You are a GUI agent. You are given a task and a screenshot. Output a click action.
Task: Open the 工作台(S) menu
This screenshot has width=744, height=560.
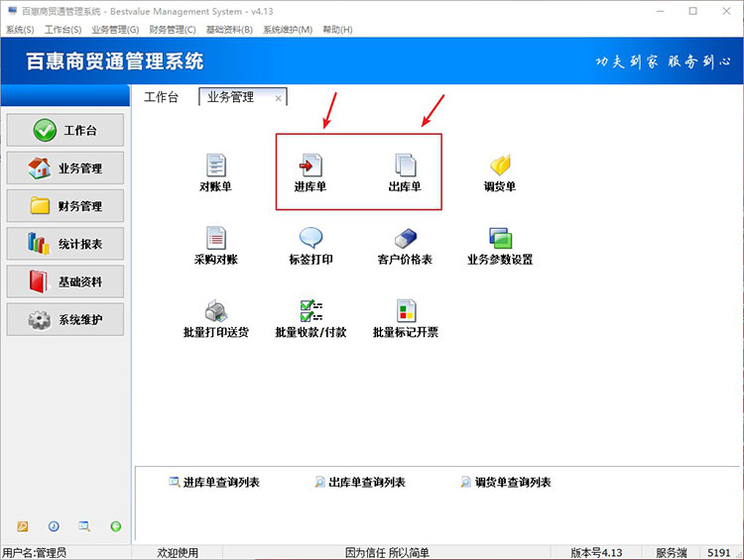(x=62, y=30)
